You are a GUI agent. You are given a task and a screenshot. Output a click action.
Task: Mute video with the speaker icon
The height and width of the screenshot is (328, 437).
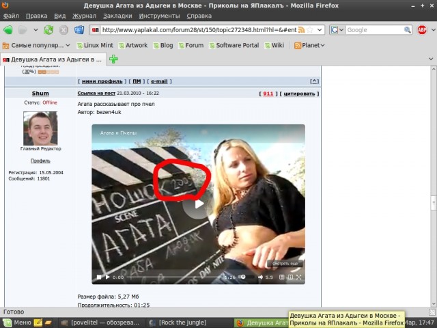(x=260, y=277)
